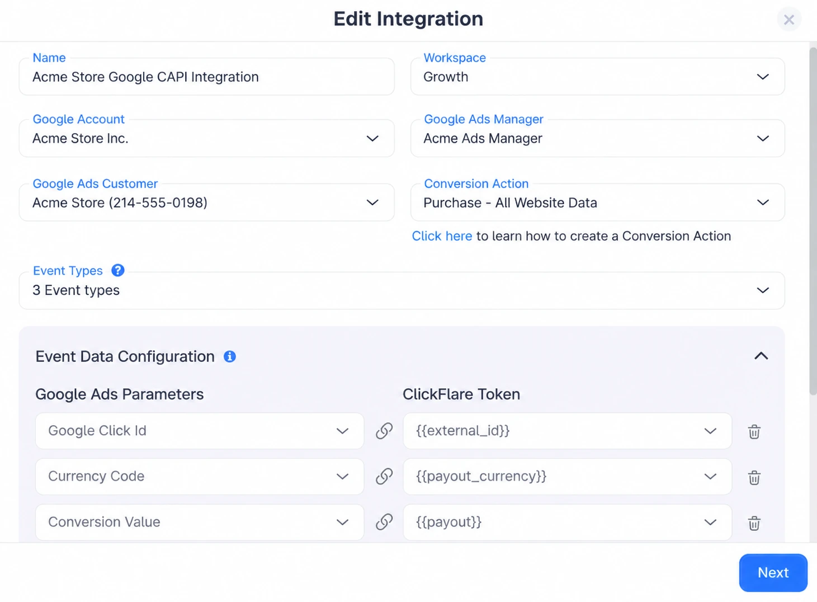Open the Currency Code parameter dropdown
The image size is (817, 602).
click(200, 476)
